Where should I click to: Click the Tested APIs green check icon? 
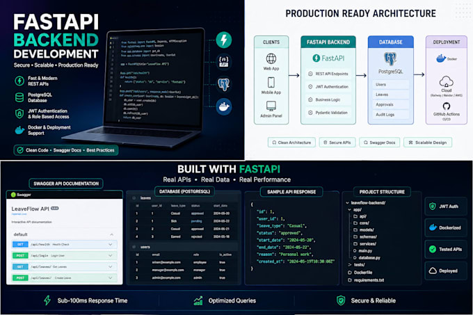click(x=433, y=249)
